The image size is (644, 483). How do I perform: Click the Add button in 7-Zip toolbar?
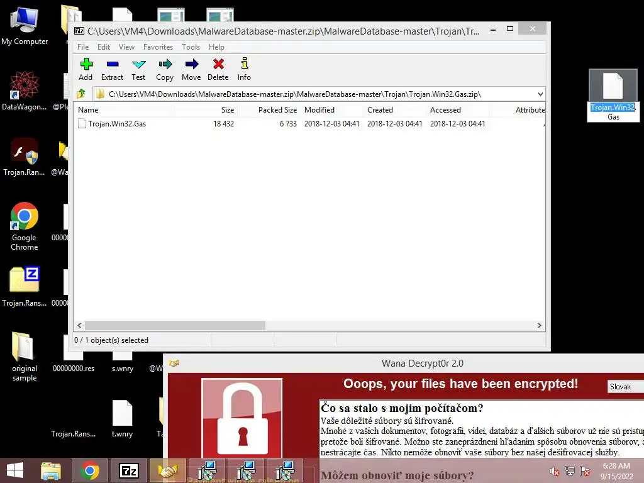86,69
